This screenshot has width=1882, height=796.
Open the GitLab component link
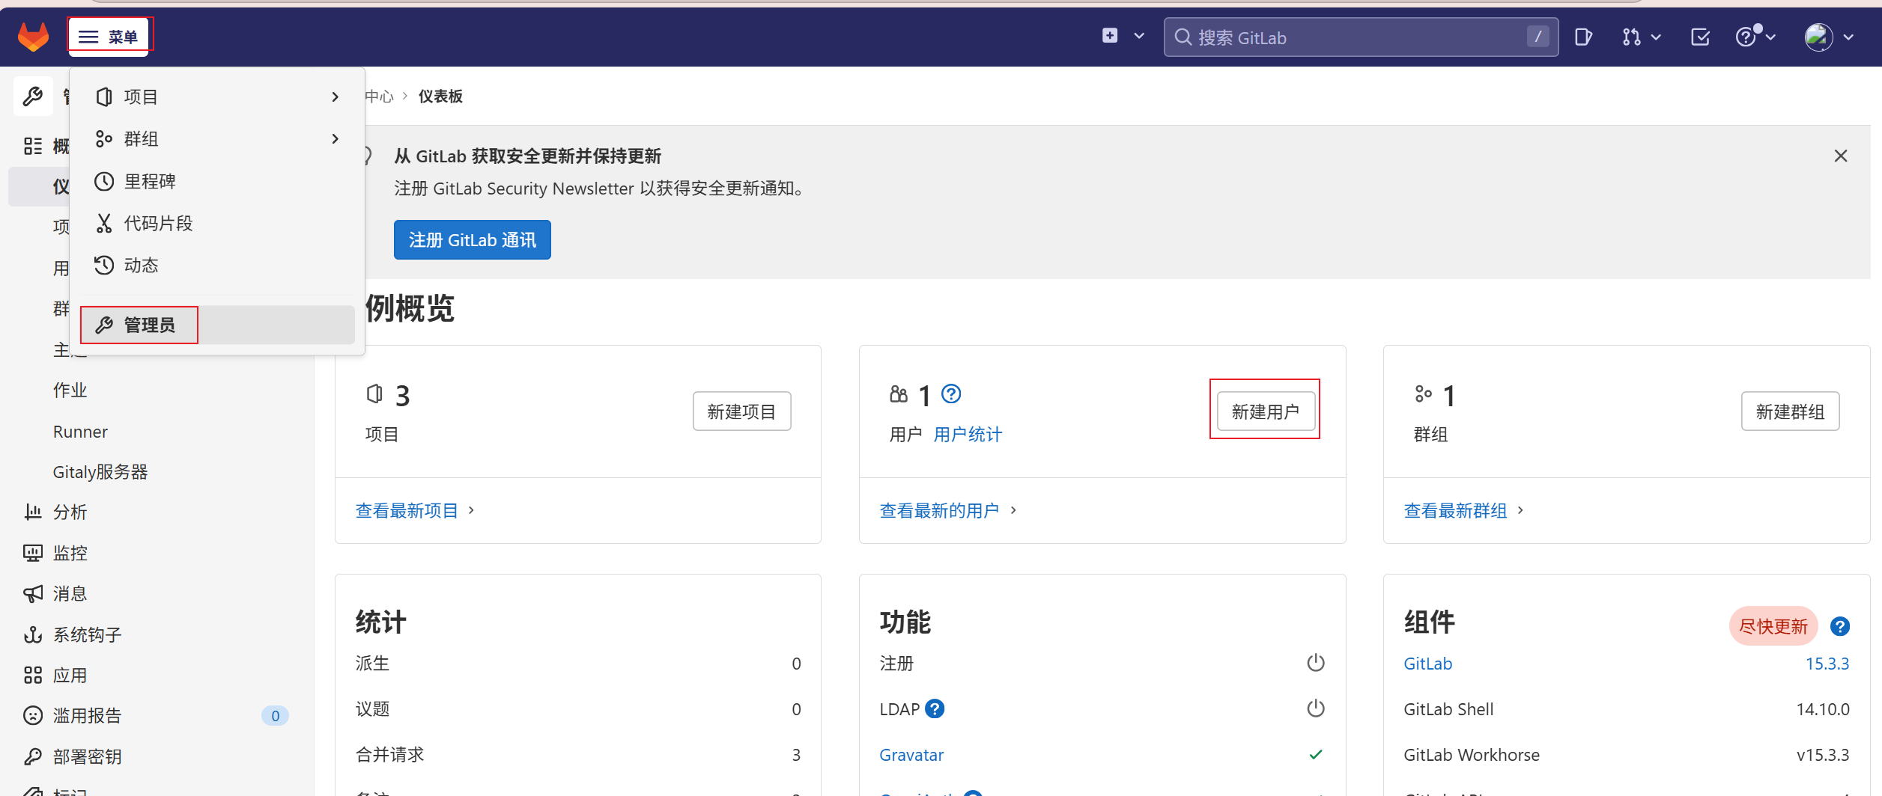tap(1428, 664)
